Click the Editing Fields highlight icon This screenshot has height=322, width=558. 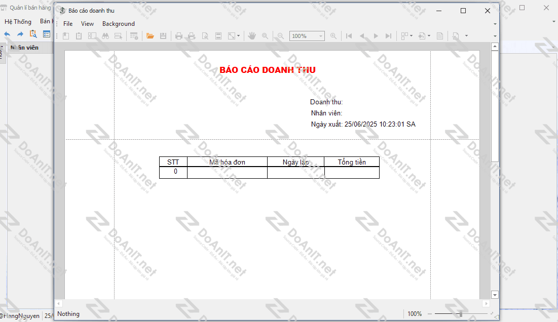tap(119, 36)
